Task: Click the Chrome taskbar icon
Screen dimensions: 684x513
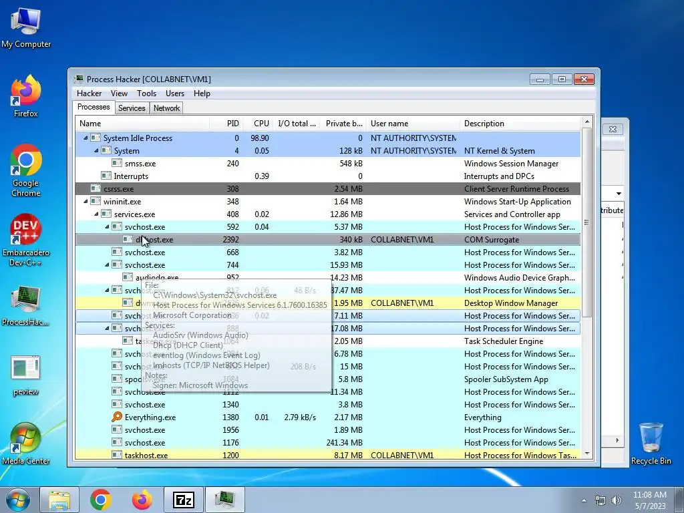Action: (x=101, y=500)
